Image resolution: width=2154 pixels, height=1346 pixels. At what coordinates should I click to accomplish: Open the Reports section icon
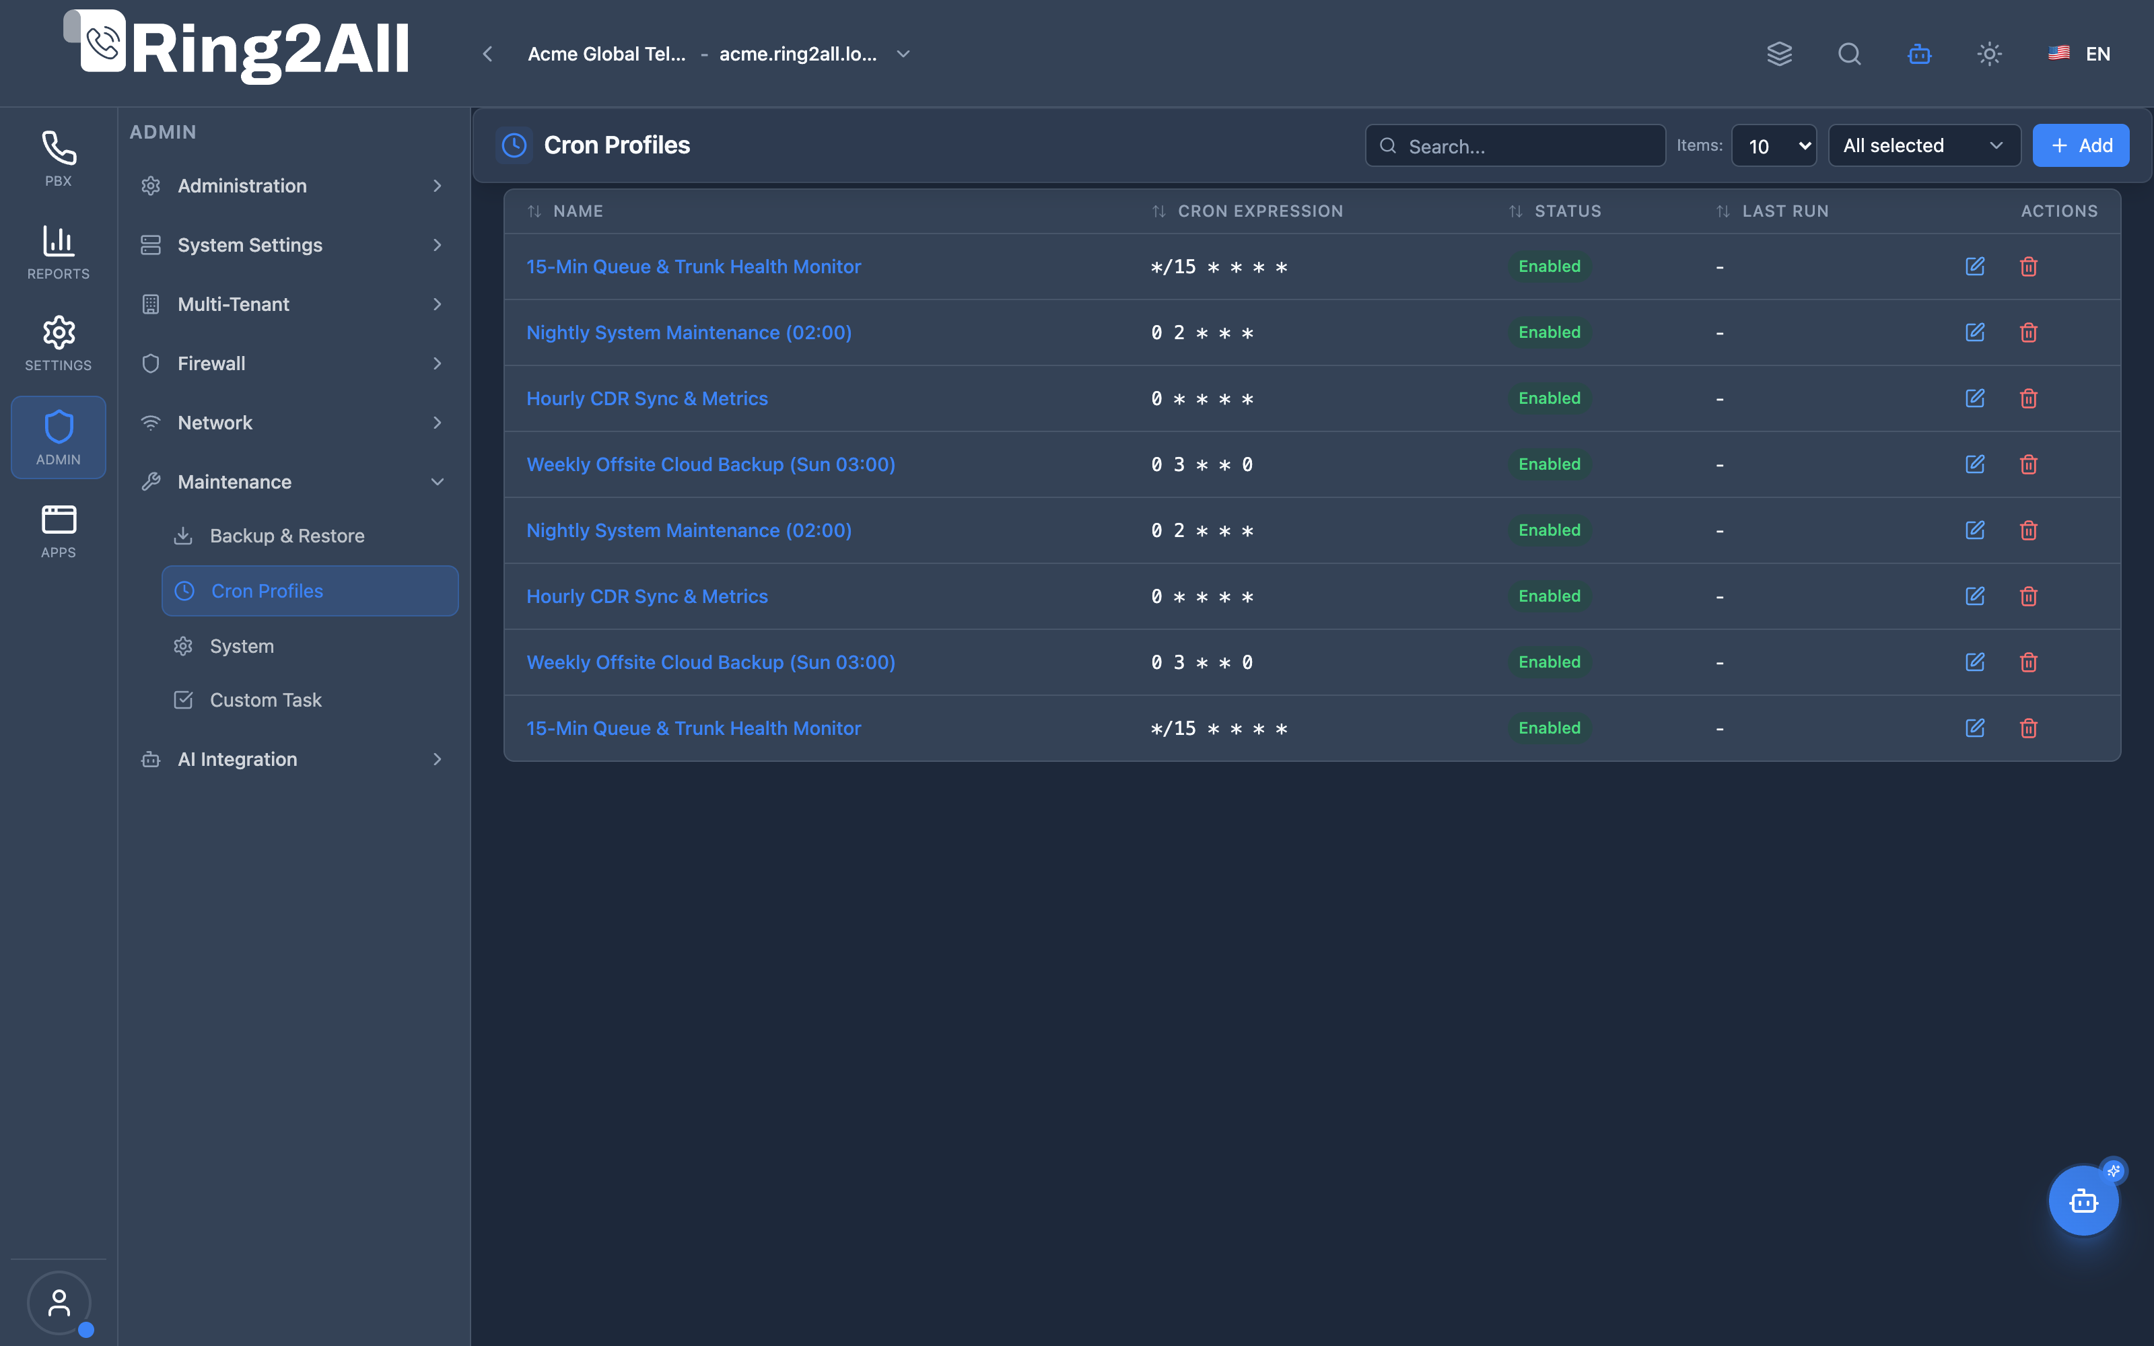(x=58, y=252)
